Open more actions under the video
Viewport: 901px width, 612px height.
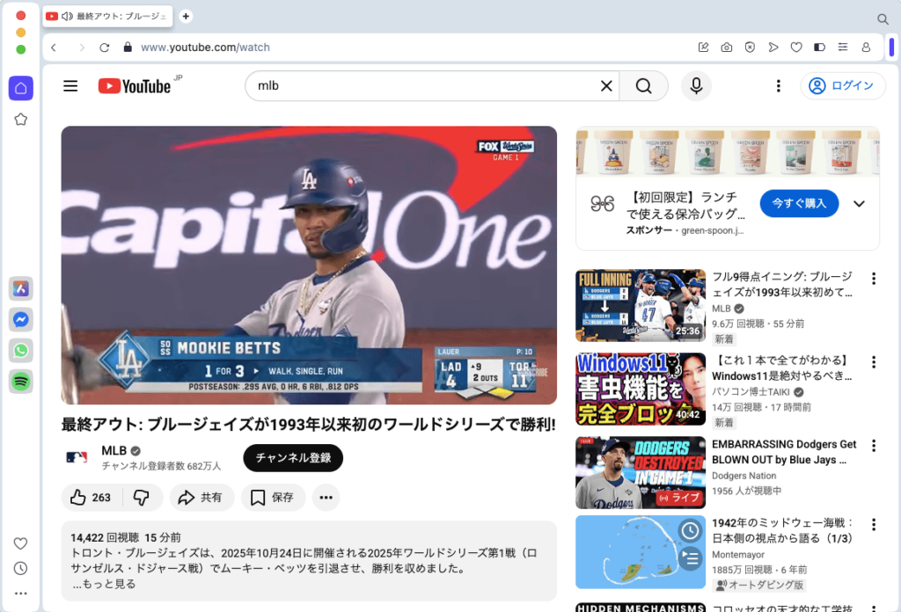(326, 497)
